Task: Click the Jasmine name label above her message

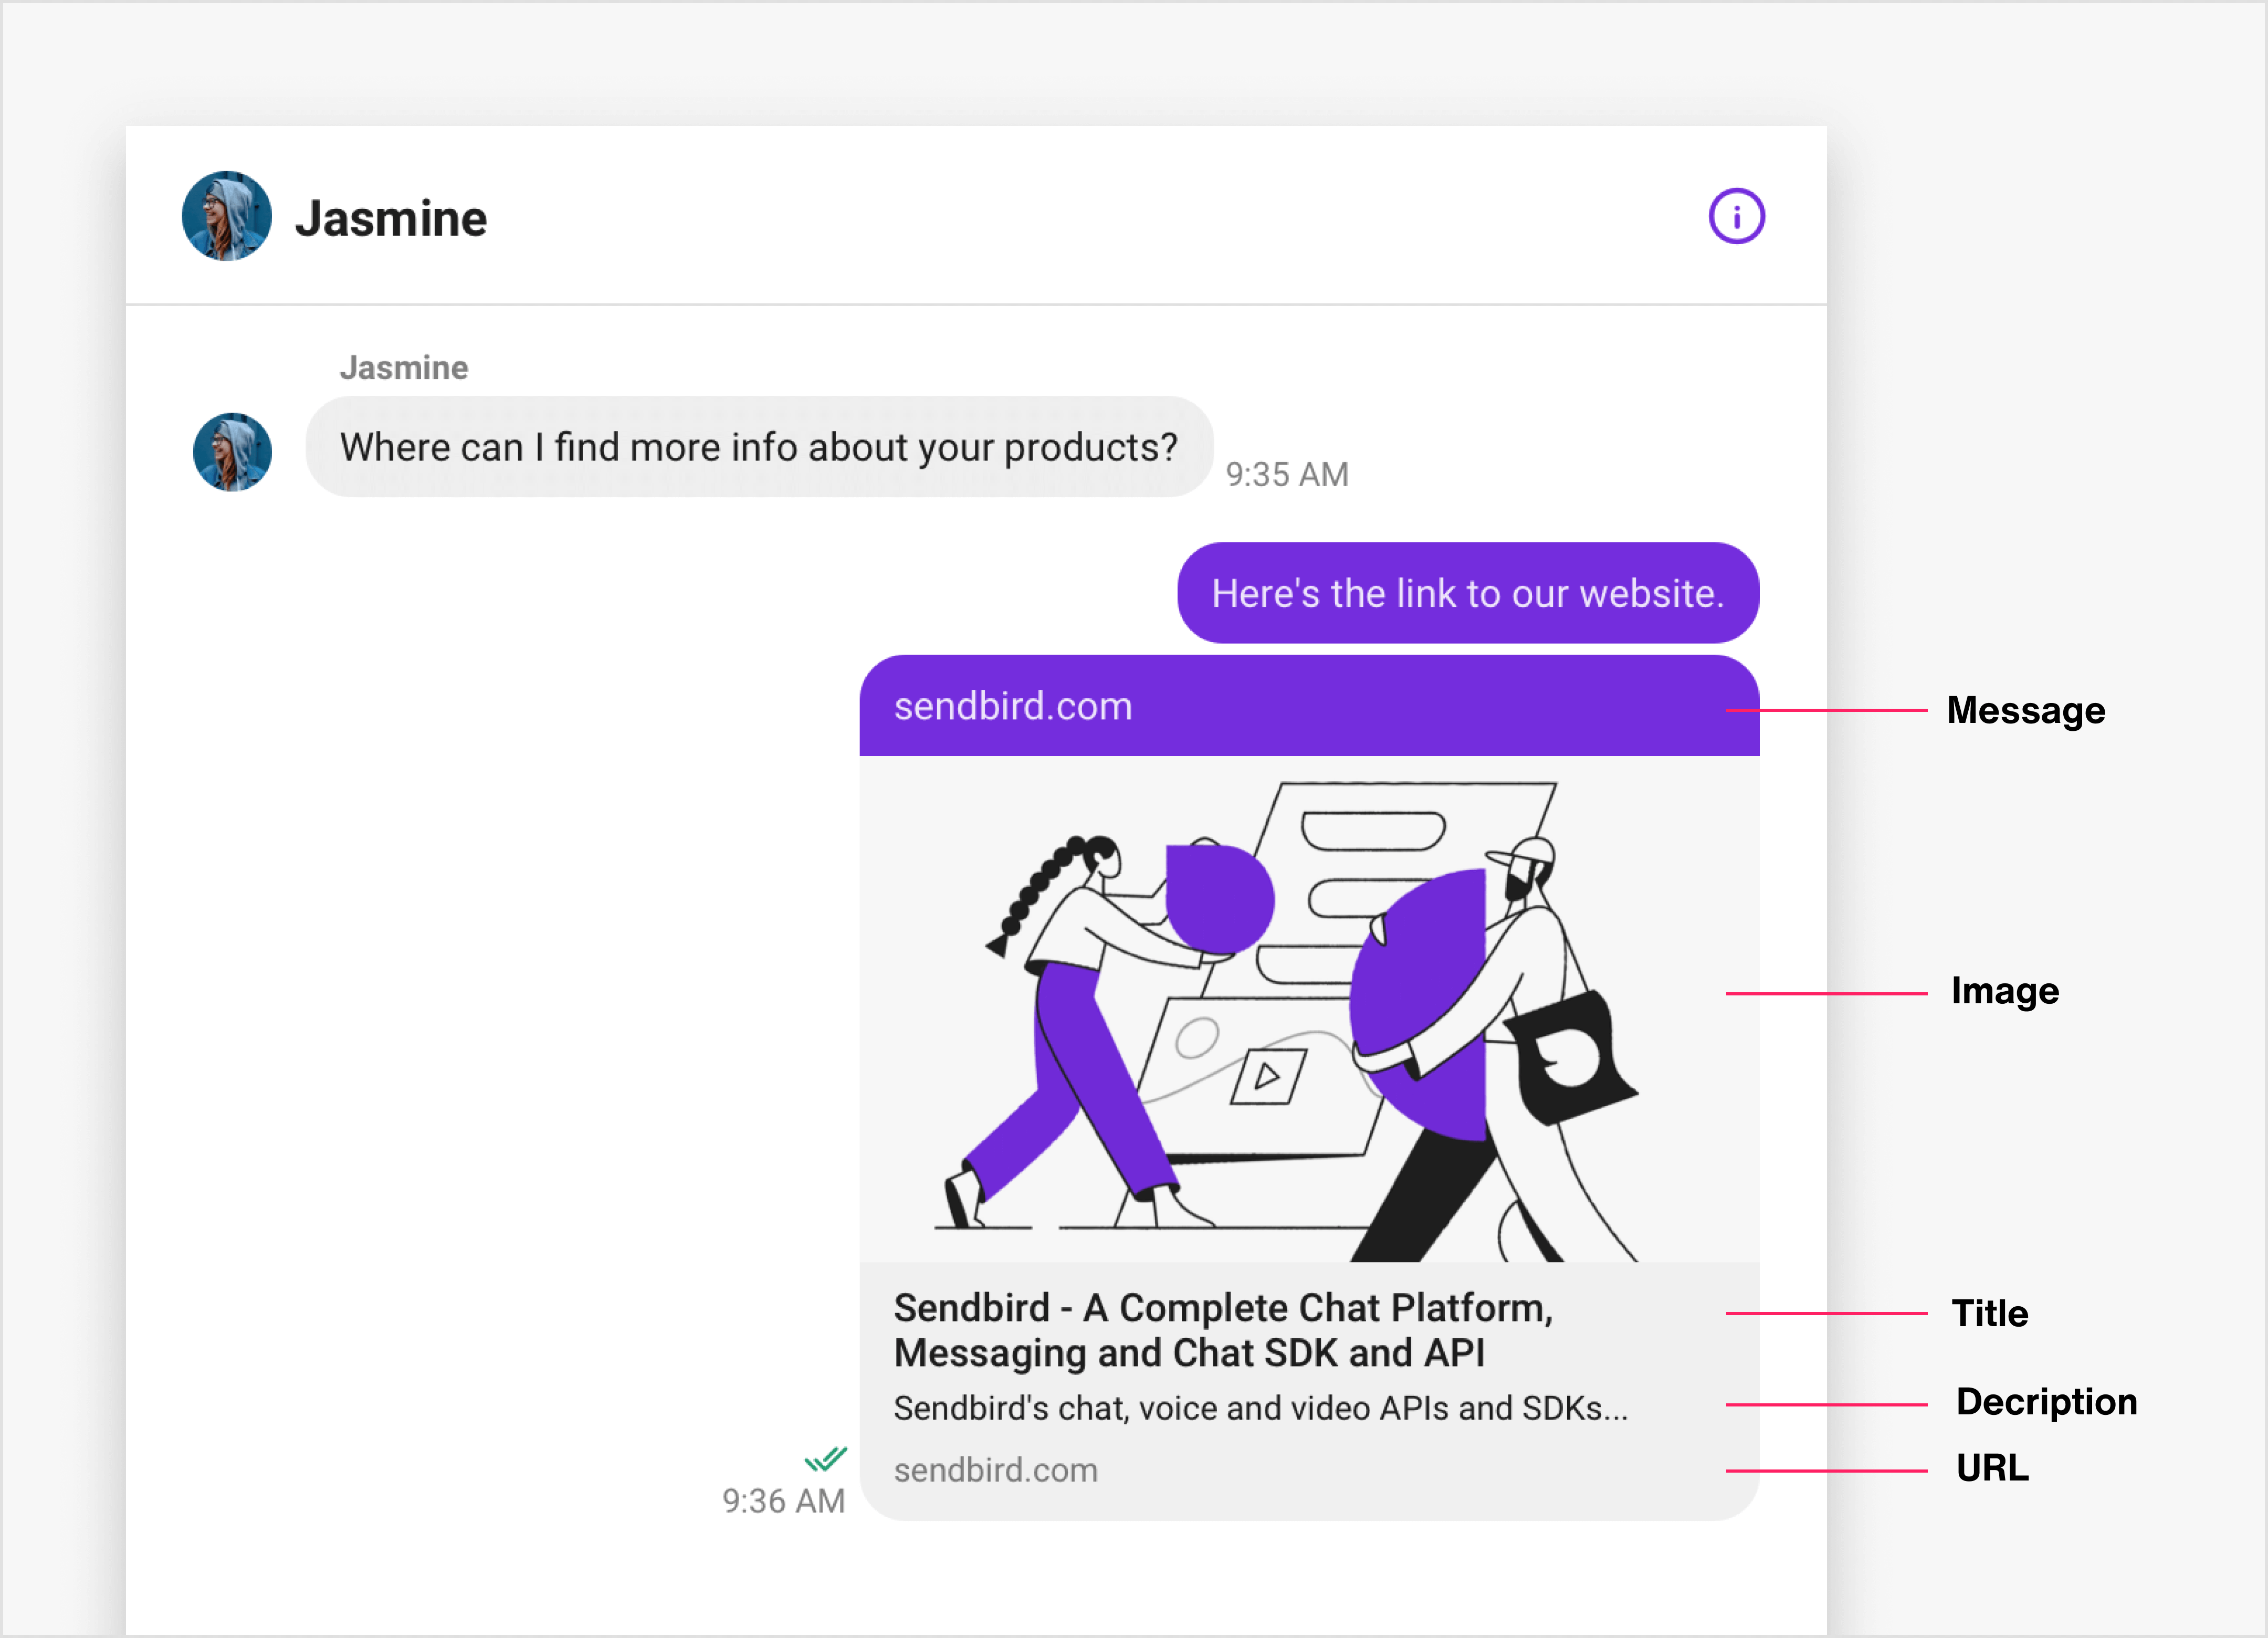Action: (x=404, y=368)
